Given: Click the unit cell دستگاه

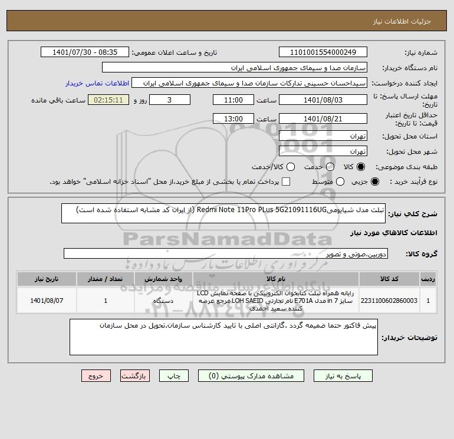Looking at the screenshot, I should 163,301.
